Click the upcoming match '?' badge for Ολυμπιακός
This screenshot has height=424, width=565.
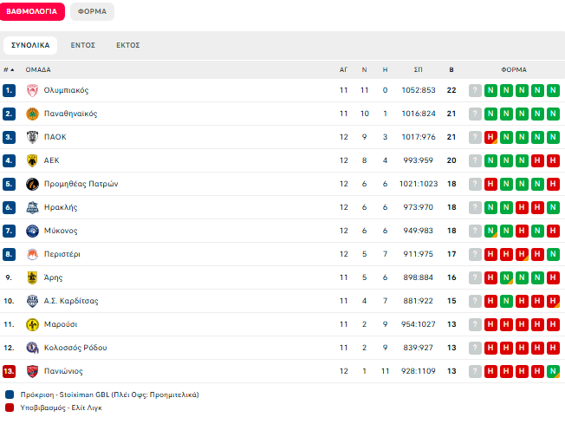[x=475, y=90]
